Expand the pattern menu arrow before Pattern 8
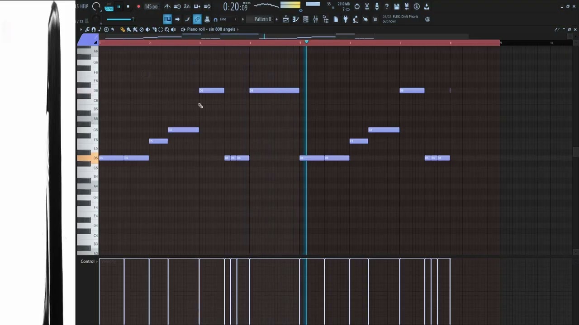 tap(243, 19)
